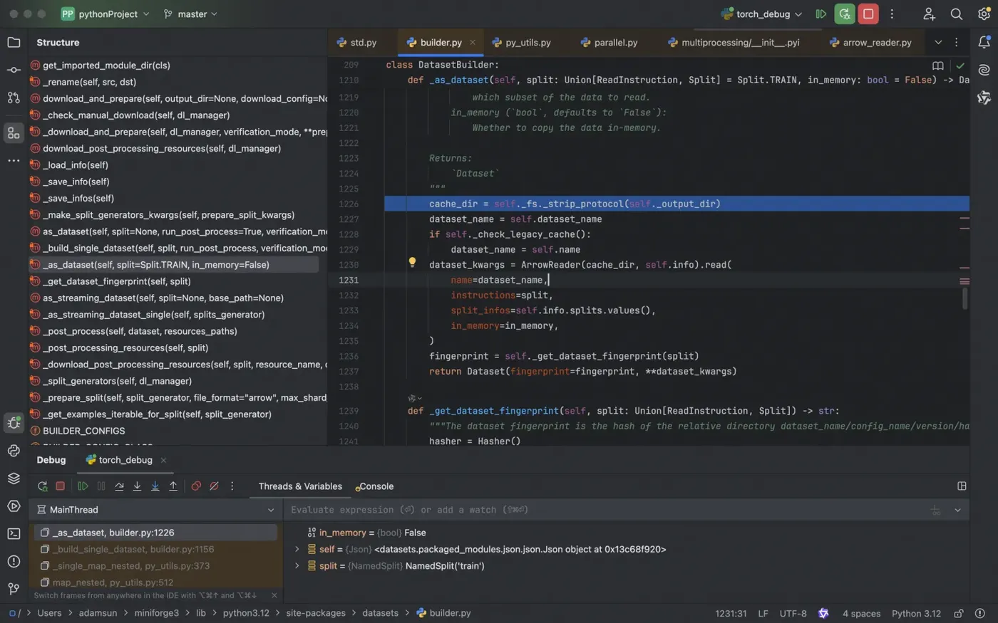Open Code With Me add-user icon

(929, 14)
